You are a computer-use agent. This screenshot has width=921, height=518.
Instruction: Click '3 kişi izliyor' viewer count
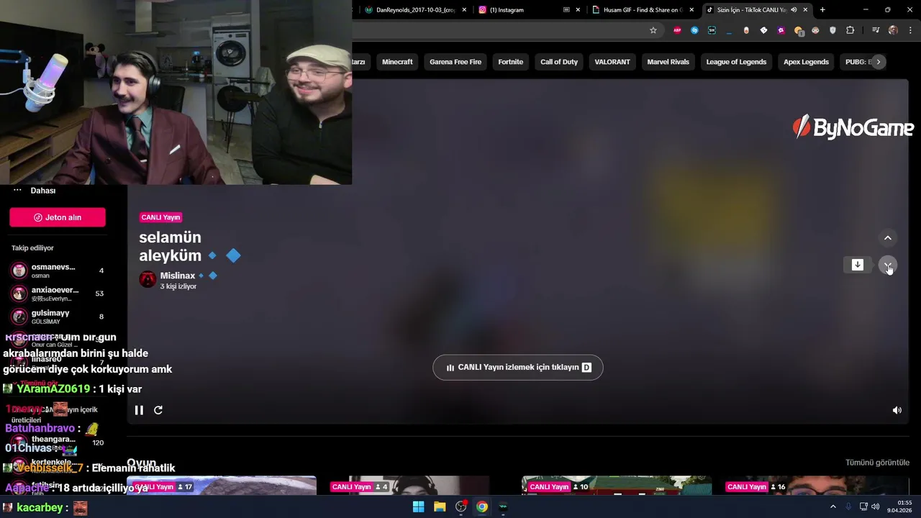(178, 286)
